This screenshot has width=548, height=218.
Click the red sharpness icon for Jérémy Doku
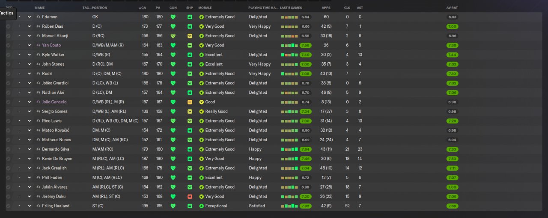click(x=190, y=197)
